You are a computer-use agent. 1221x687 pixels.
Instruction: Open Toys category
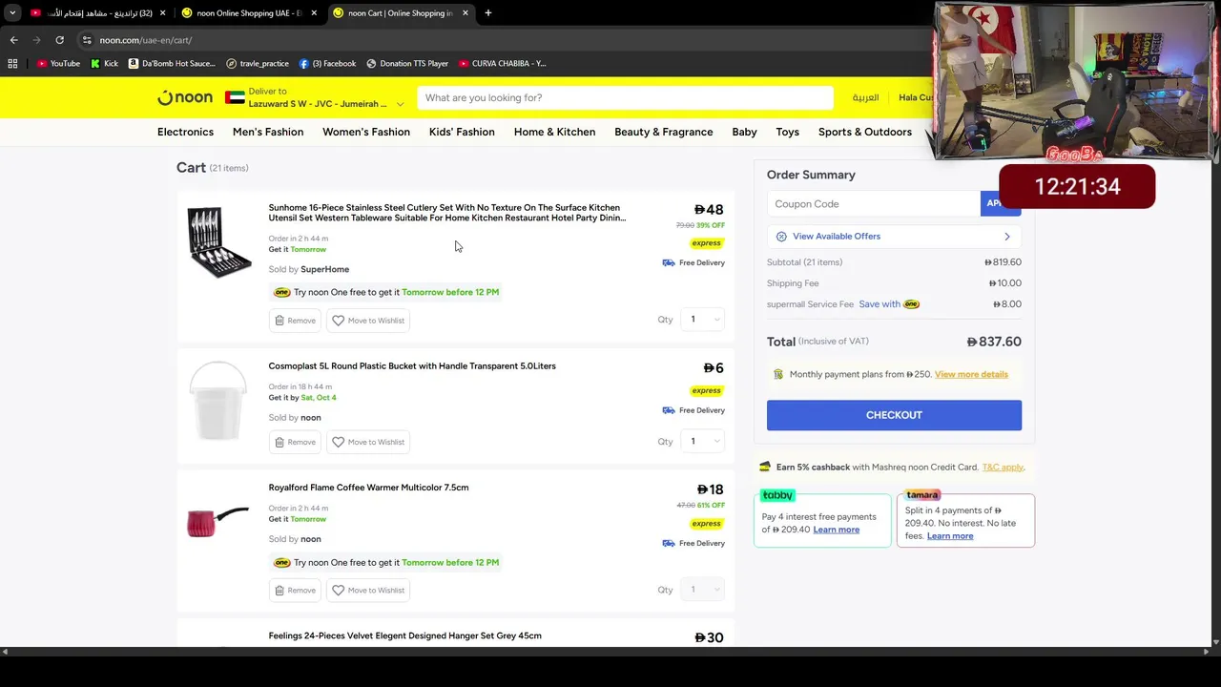pyautogui.click(x=787, y=132)
